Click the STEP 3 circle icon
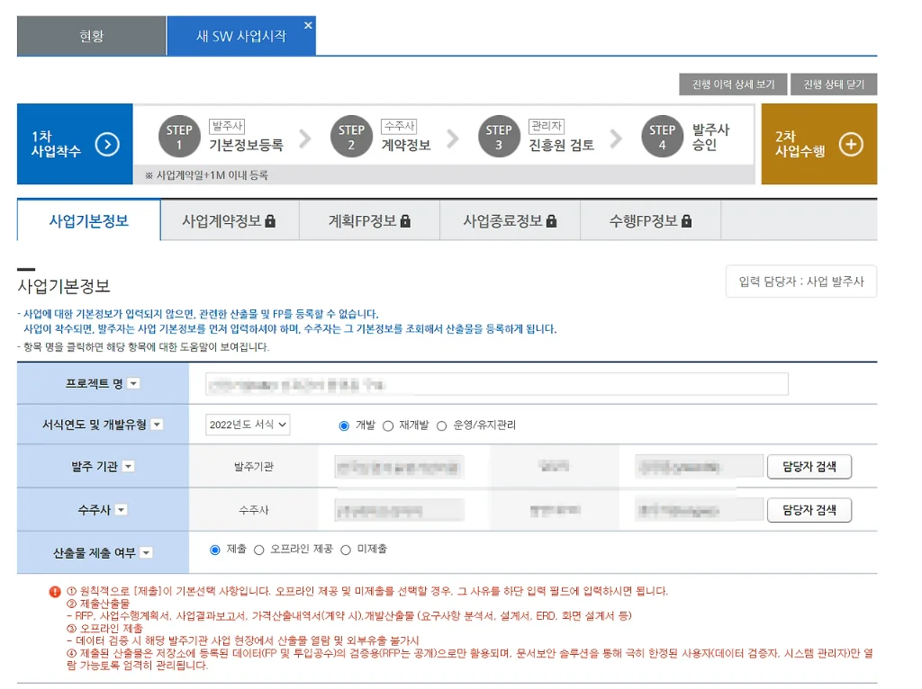 [x=499, y=138]
